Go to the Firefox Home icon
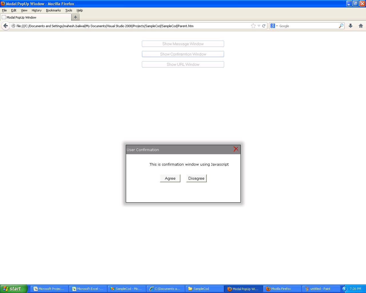 [361, 26]
